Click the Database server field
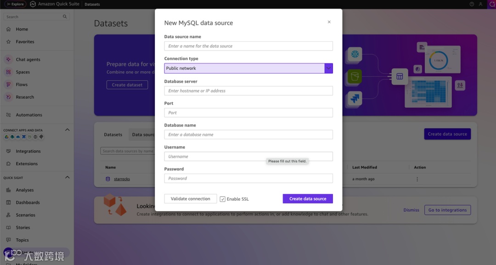 pyautogui.click(x=248, y=91)
